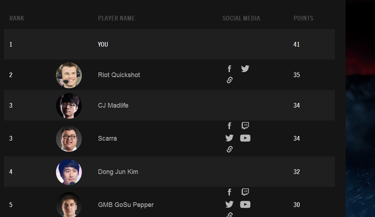Open Riot Quickshot's Facebook page icon

point(229,69)
